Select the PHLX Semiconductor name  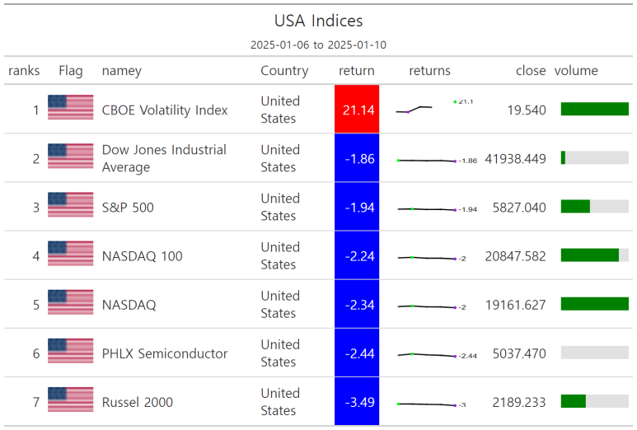[x=165, y=353]
